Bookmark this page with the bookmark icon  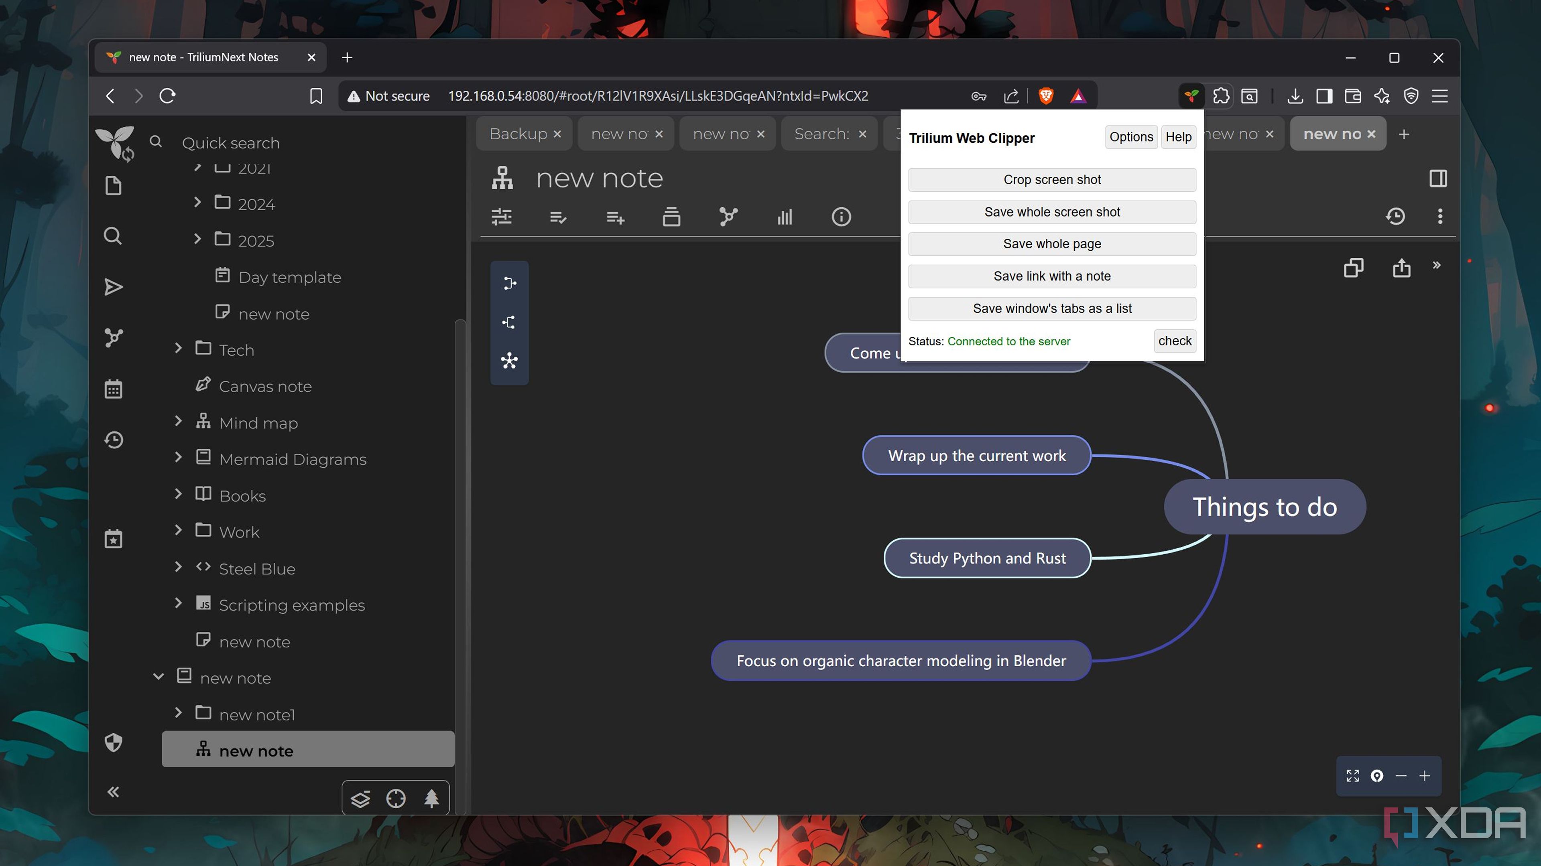click(x=316, y=96)
